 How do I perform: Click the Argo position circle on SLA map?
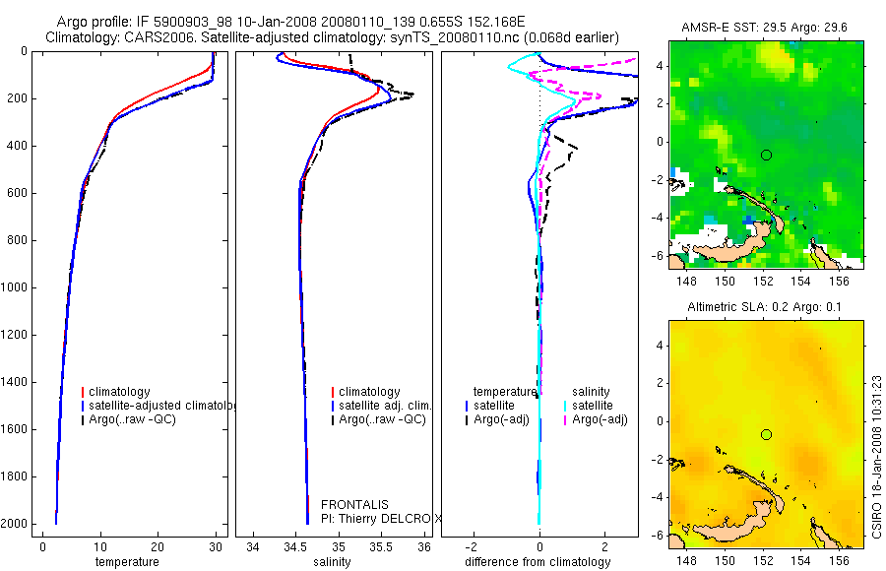click(x=766, y=435)
